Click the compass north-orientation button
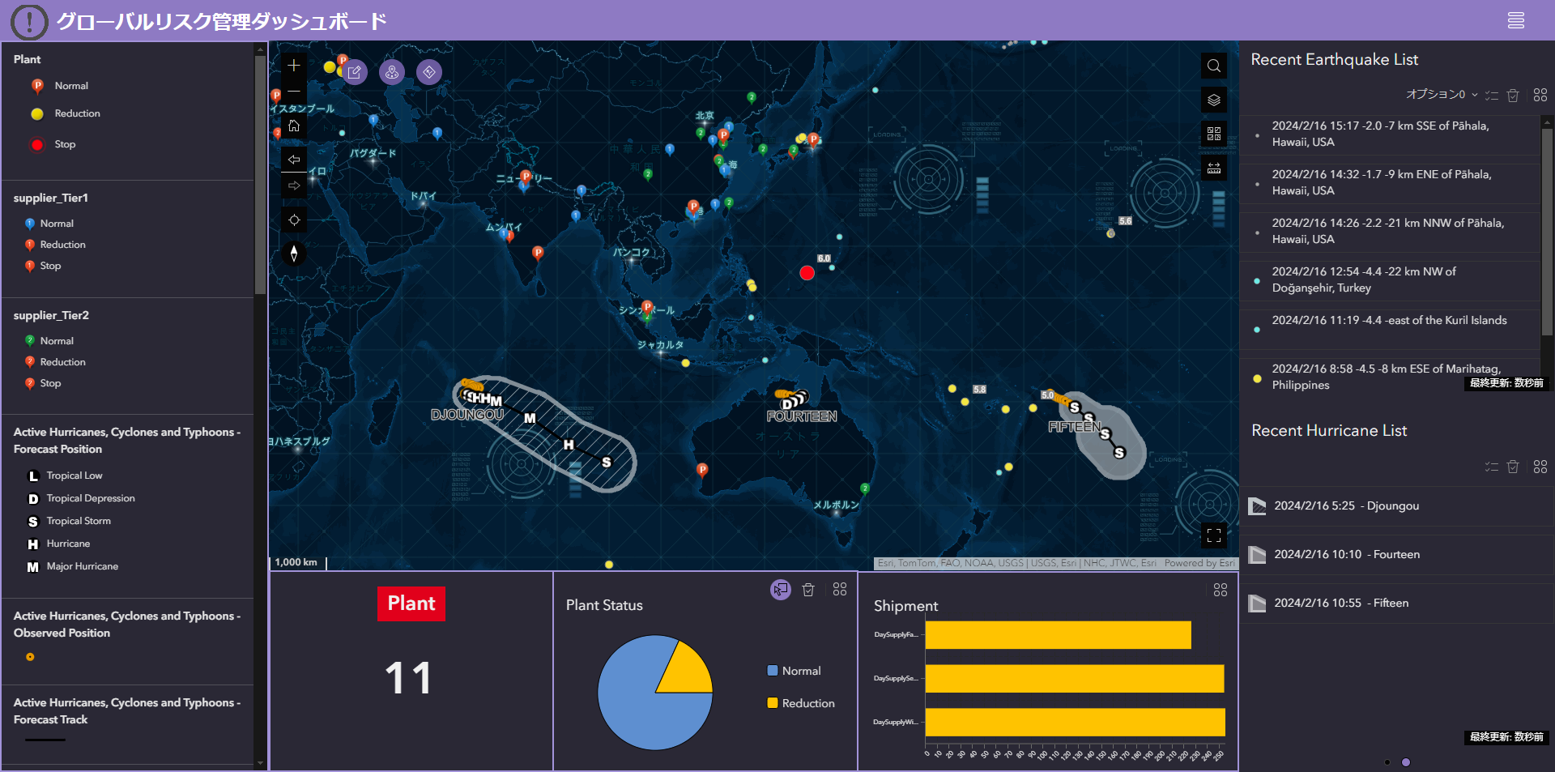 (x=294, y=254)
